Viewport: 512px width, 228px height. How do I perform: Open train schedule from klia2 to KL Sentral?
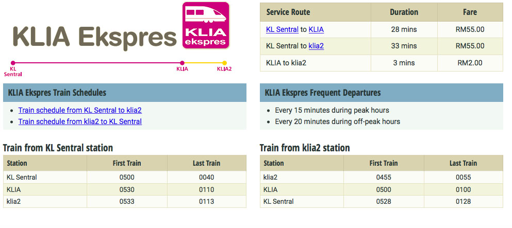coord(80,121)
